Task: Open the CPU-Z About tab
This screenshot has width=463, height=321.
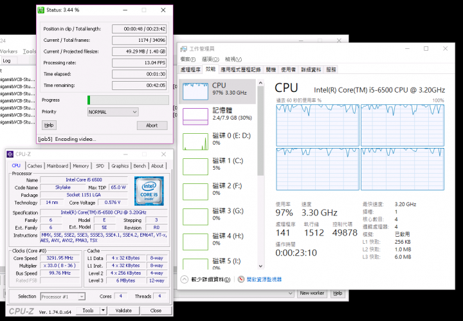Action: (x=158, y=166)
